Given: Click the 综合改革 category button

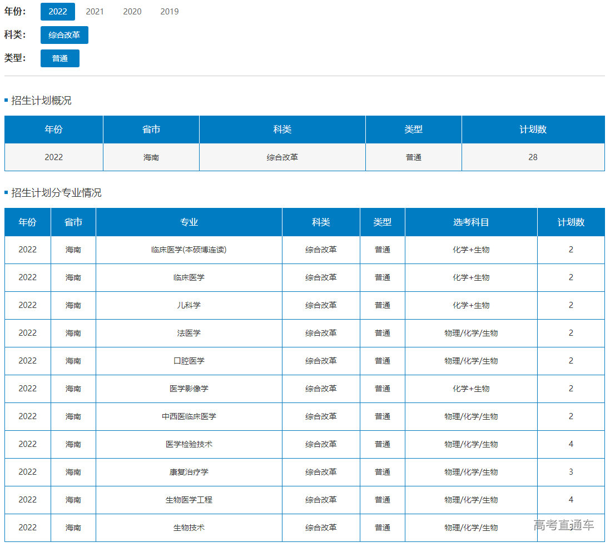Looking at the screenshot, I should [65, 35].
